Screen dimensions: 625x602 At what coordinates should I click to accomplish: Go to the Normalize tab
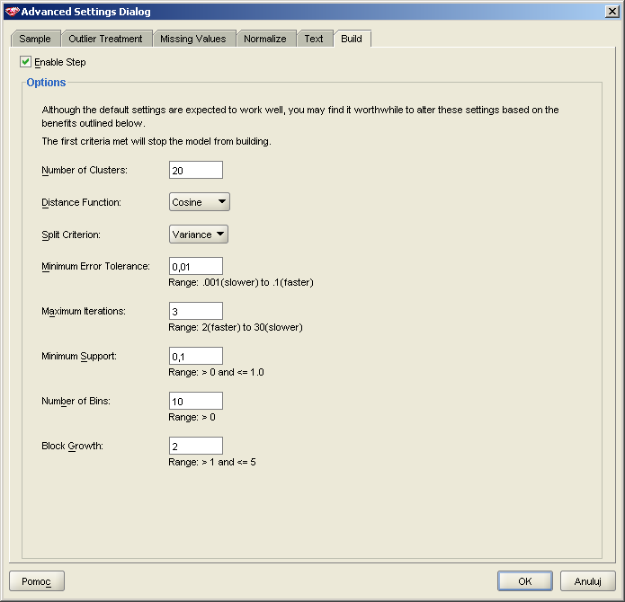click(265, 39)
